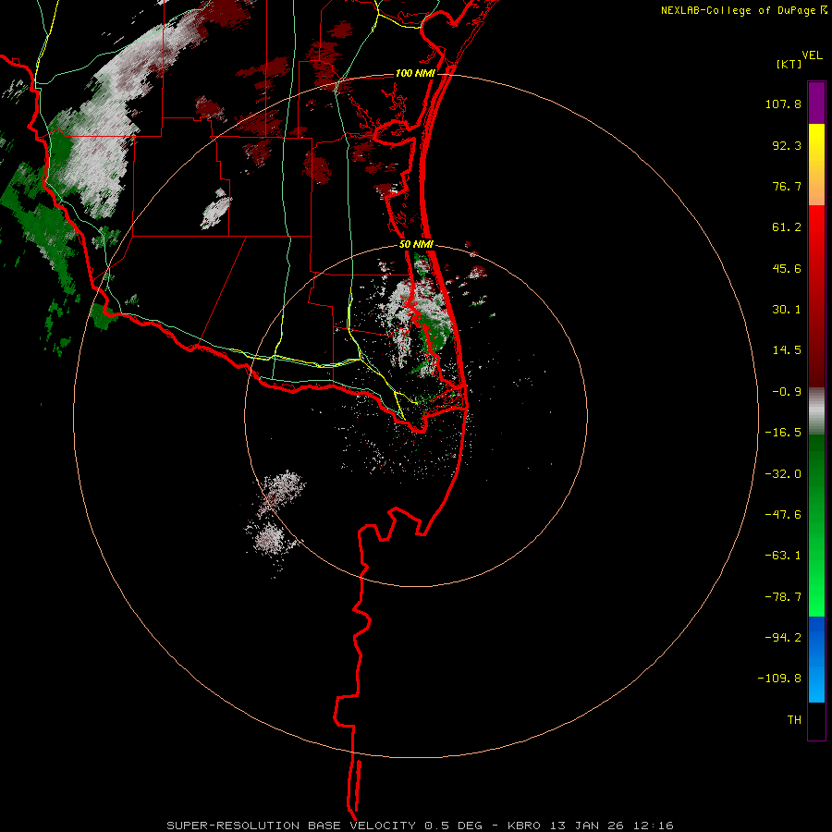Click the -63.1 velocity scale value
Image resolution: width=832 pixels, height=832 pixels.
click(783, 556)
